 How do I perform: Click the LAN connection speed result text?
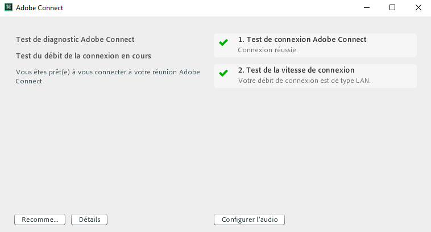click(304, 81)
